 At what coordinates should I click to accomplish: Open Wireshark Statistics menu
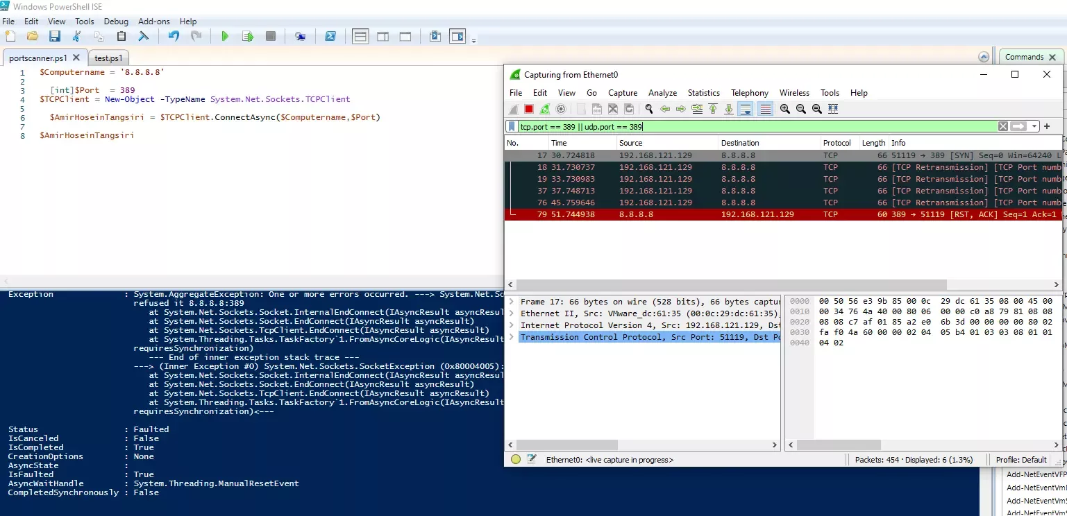point(703,93)
